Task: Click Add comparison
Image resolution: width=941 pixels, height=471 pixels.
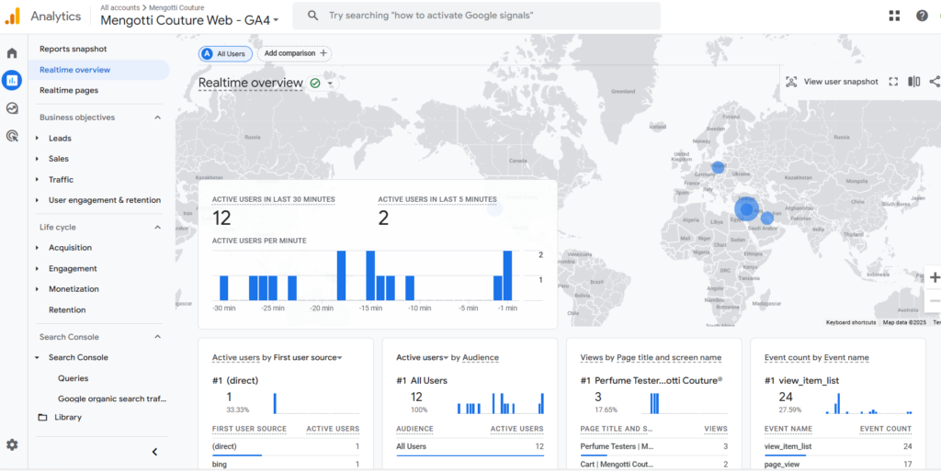Action: pos(295,53)
